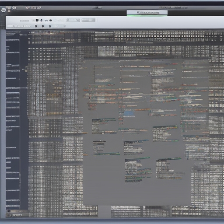Open the first dropdown box in the toolbar

[73, 20]
